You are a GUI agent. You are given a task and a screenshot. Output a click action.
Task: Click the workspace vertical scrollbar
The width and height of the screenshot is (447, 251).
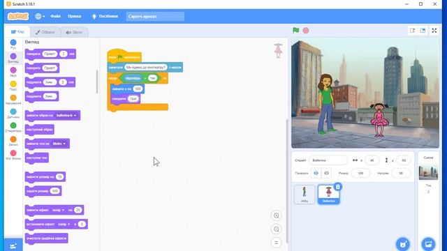click(x=286, y=181)
